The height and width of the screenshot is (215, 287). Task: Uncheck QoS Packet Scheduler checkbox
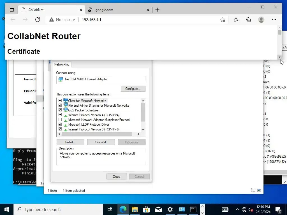point(60,110)
